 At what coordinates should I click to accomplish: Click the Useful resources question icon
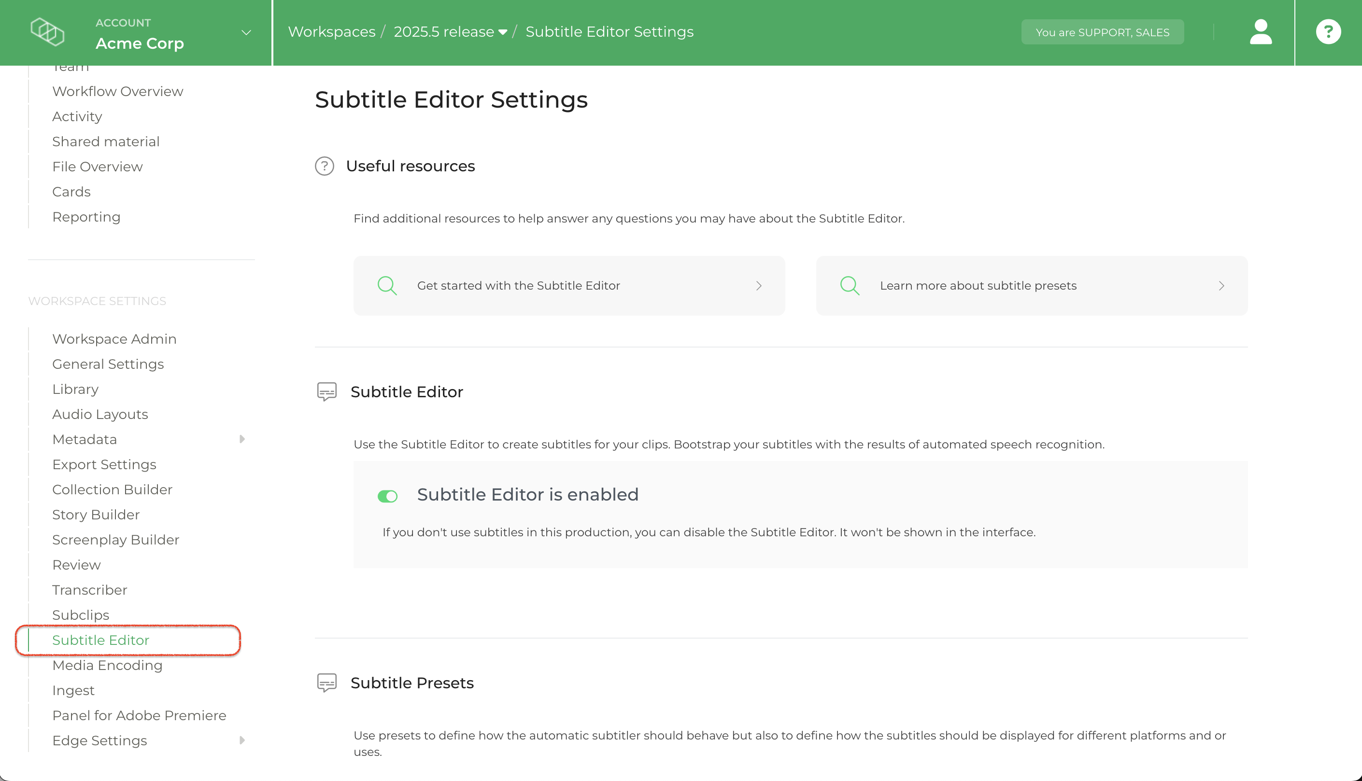pos(324,166)
